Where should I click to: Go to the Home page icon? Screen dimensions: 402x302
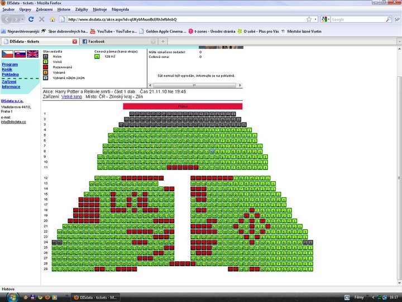point(52,19)
